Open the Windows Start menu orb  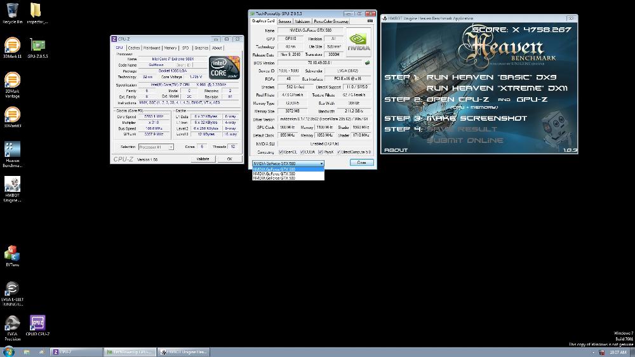click(9, 352)
